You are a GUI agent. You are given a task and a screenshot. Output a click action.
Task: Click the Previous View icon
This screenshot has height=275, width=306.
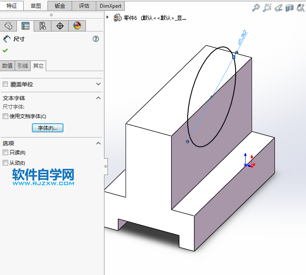pyautogui.click(x=278, y=8)
